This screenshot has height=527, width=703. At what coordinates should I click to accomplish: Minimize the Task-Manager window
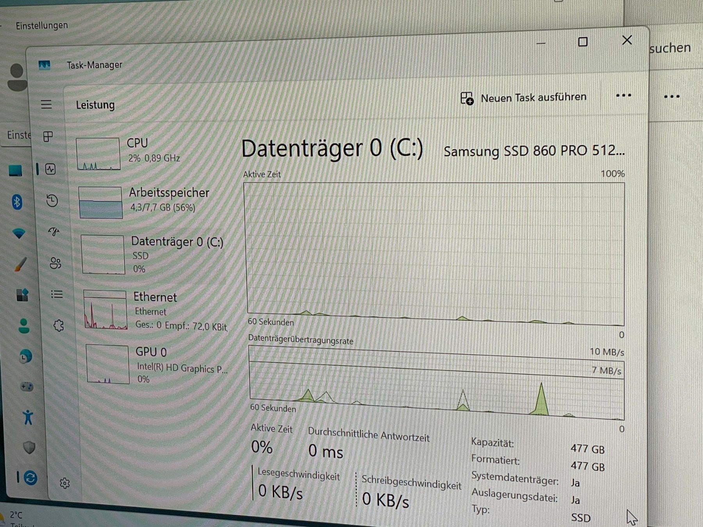[541, 43]
